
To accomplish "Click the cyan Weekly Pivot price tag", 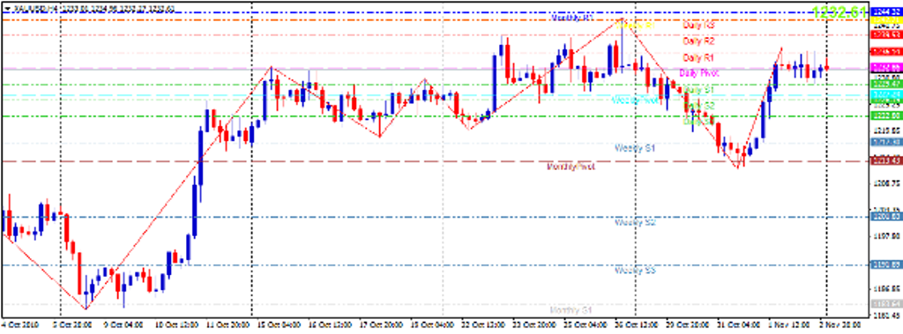I will [x=886, y=93].
